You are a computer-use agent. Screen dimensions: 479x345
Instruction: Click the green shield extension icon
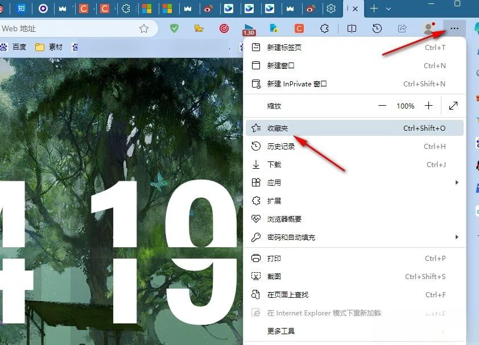coord(174,28)
